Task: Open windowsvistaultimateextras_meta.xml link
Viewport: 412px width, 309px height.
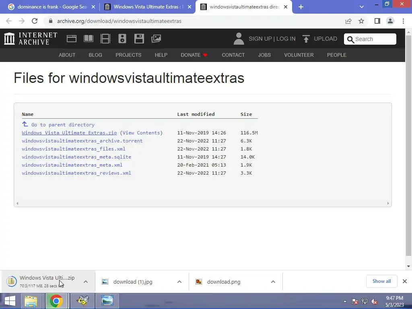Action: pos(72,165)
